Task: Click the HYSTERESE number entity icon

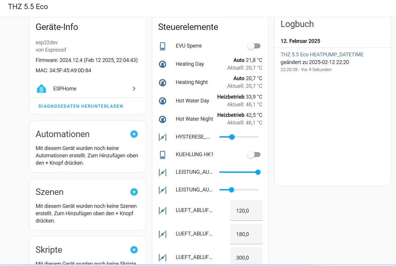Action: [x=163, y=137]
